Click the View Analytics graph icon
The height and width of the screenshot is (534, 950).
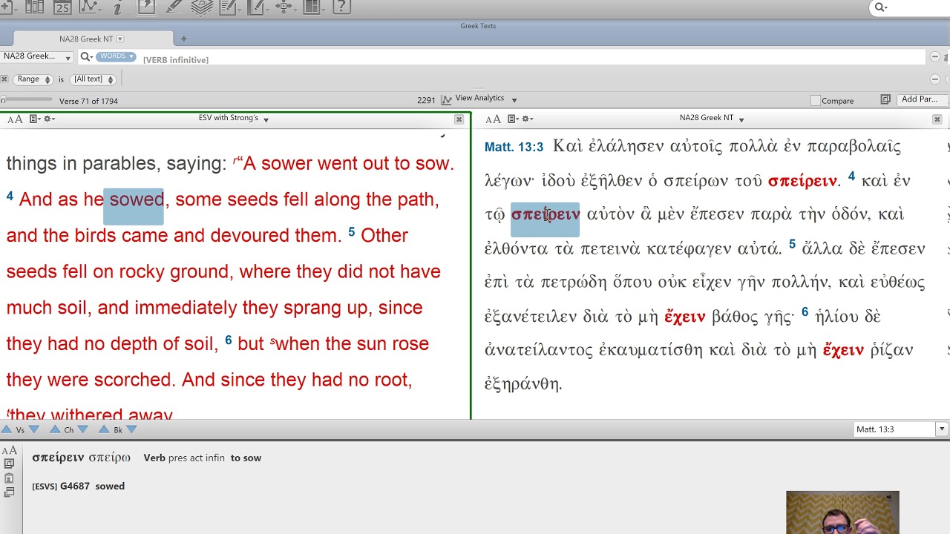pyautogui.click(x=446, y=99)
